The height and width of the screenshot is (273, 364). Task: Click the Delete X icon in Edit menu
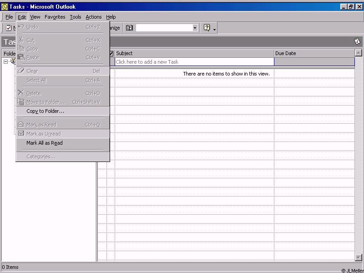tap(21, 93)
